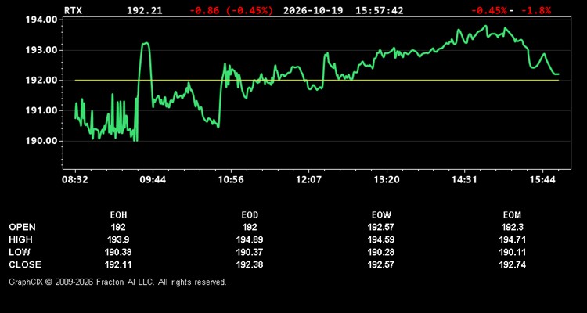This screenshot has height=313, width=587.
Task: Click the date 2026-10-19
Action: 313,10
